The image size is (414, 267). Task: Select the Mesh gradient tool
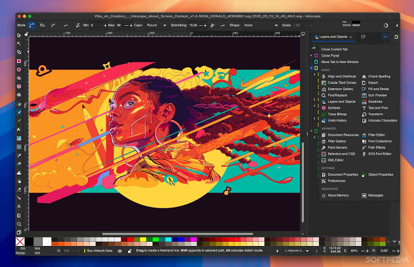click(19, 146)
